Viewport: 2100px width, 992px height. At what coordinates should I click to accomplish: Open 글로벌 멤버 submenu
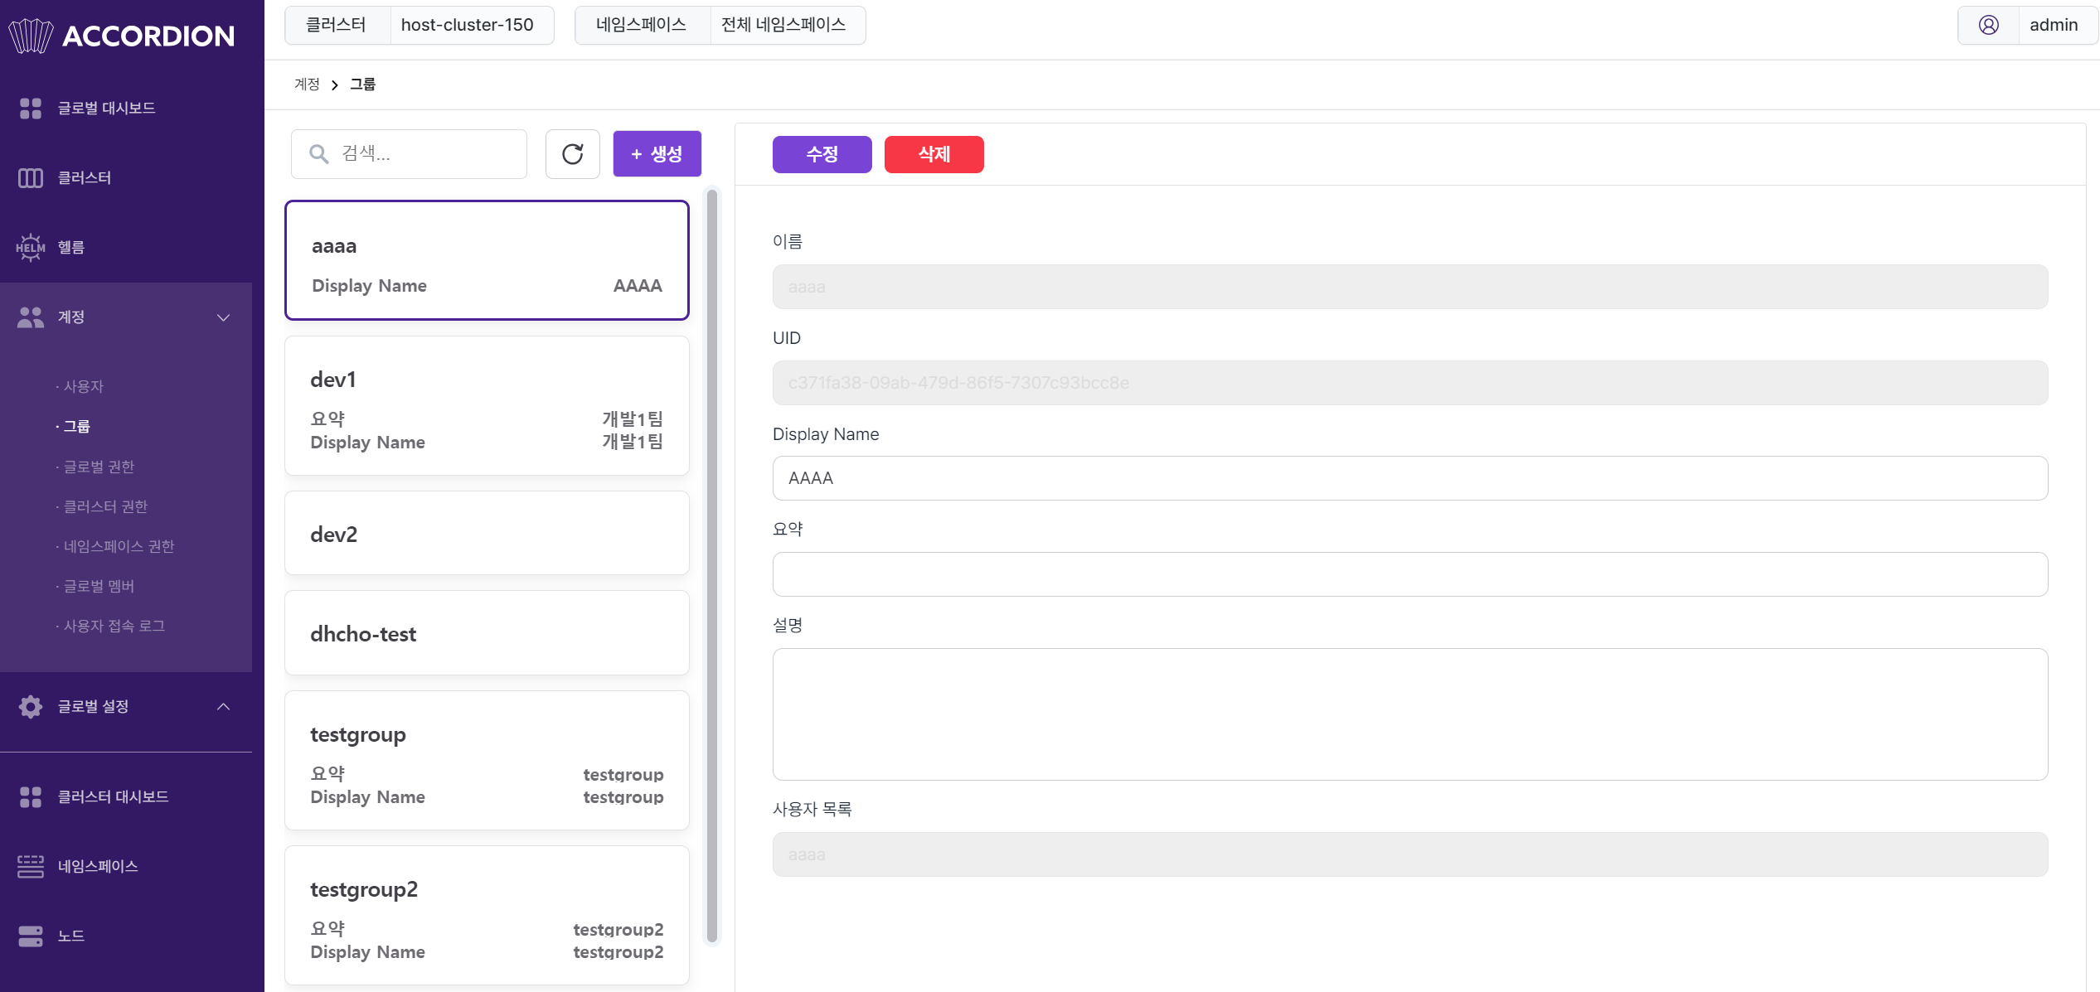pyautogui.click(x=99, y=587)
